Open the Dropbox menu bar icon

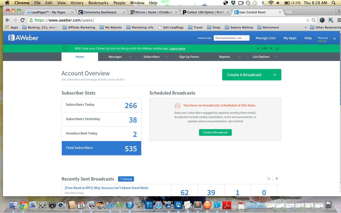point(233,3)
